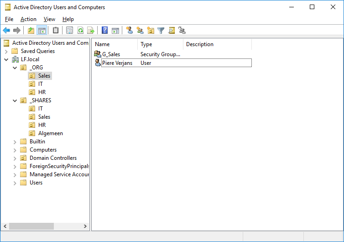The height and width of the screenshot is (242, 344).
Task: Toggle Show/Hide Action Pane icon
Action: coord(115,30)
